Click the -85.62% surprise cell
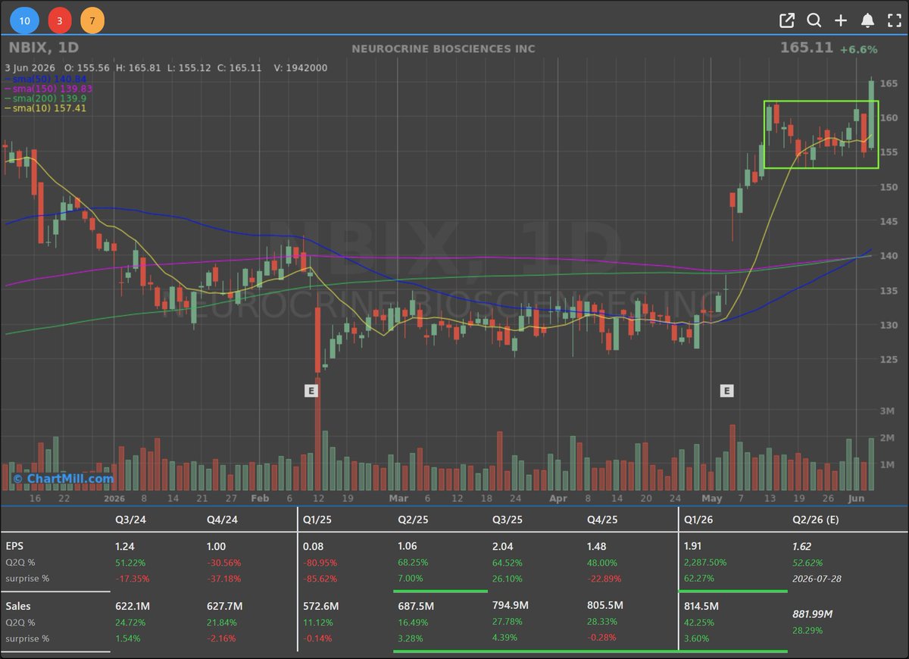Screen dimensions: 909x659 pyautogui.click(x=320, y=578)
